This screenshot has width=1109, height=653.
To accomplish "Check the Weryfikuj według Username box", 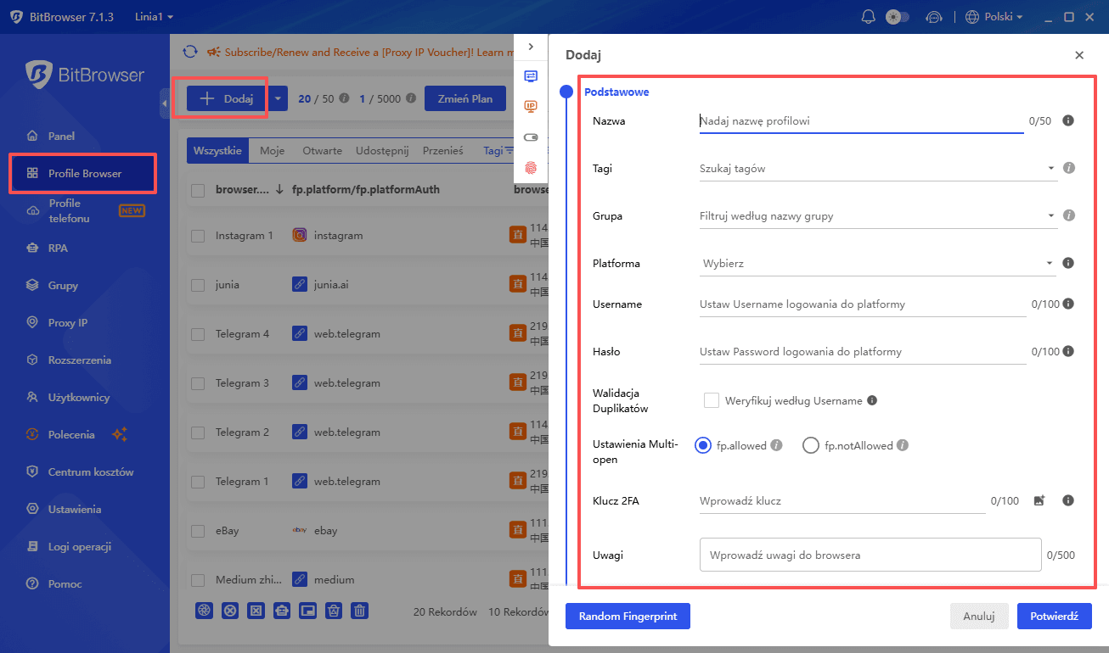I will coord(712,400).
